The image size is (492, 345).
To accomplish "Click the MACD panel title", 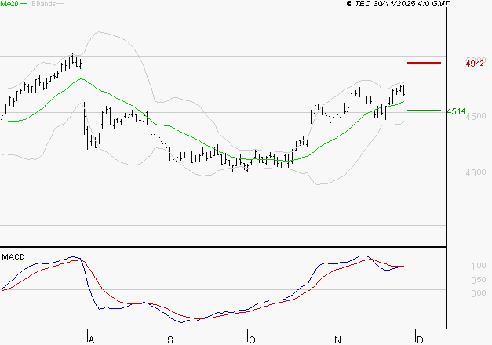I will pos(13,257).
